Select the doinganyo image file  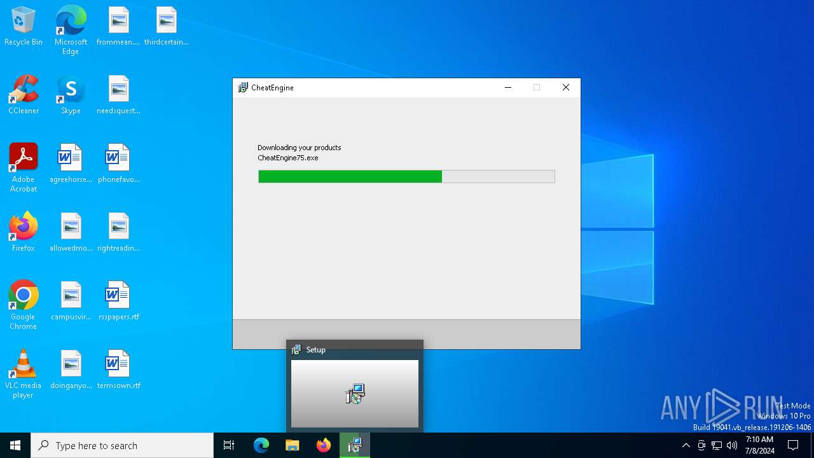[71, 370]
